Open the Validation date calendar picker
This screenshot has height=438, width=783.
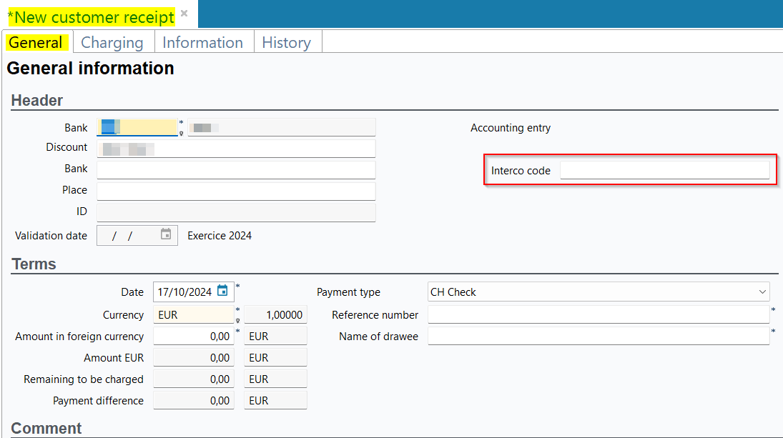coord(166,234)
